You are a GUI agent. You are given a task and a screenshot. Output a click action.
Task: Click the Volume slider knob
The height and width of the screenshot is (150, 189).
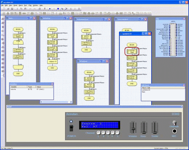pos(133,129)
